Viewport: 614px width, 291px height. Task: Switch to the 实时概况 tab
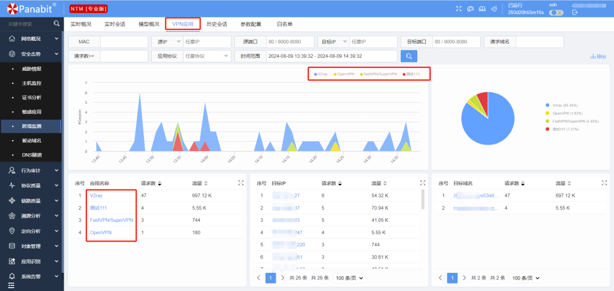[x=81, y=24]
